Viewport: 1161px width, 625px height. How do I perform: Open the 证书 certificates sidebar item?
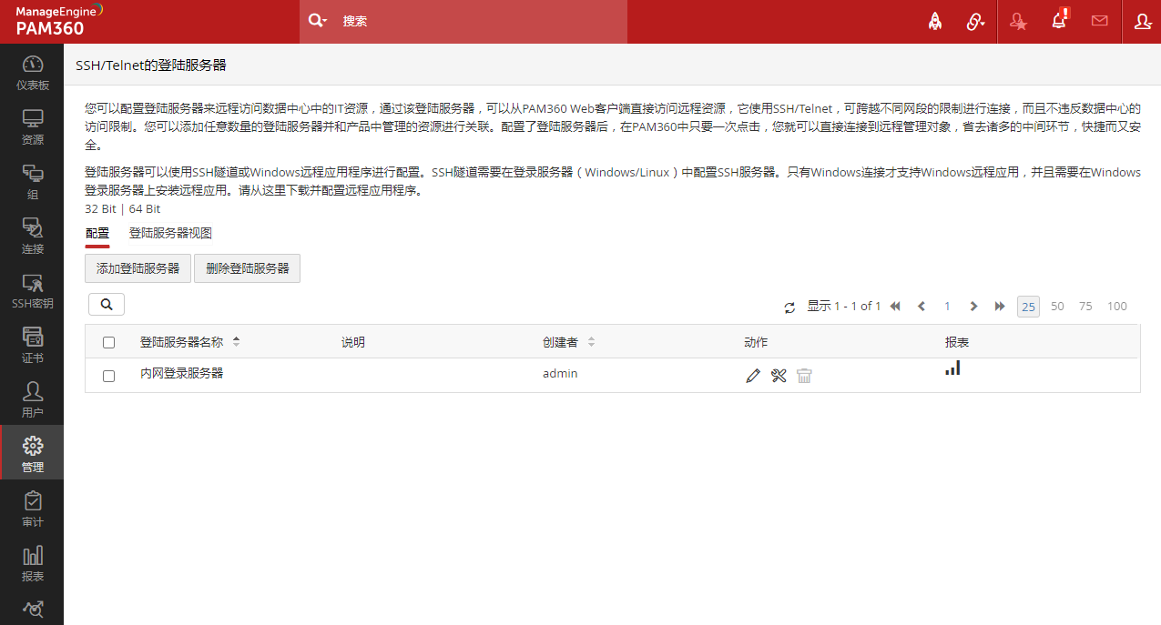(x=32, y=346)
